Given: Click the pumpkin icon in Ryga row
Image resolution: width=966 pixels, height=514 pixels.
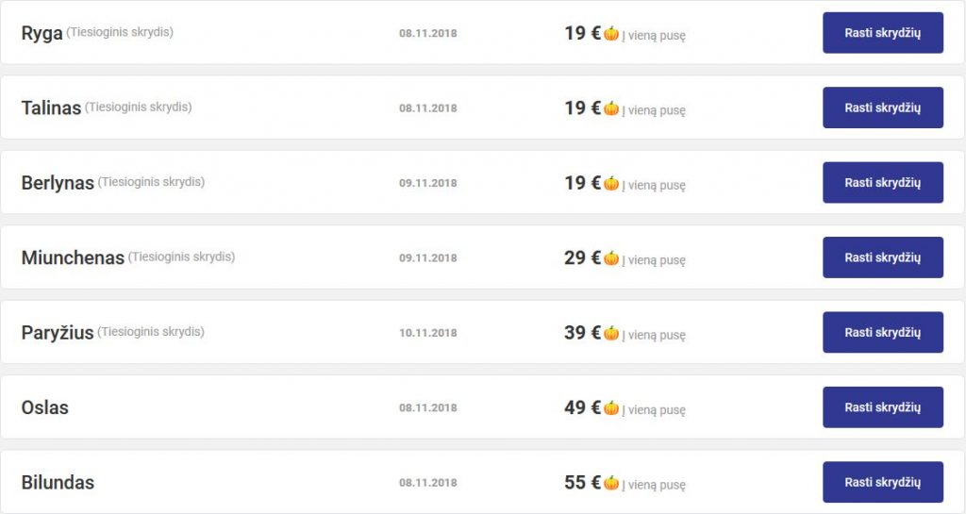Looking at the screenshot, I should click(611, 33).
